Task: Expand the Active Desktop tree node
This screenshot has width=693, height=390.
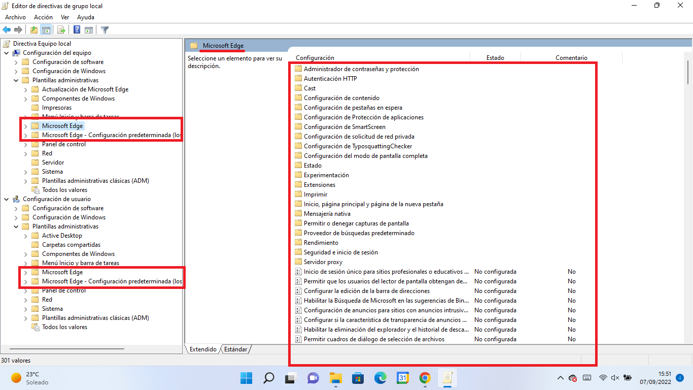Action: [25, 236]
